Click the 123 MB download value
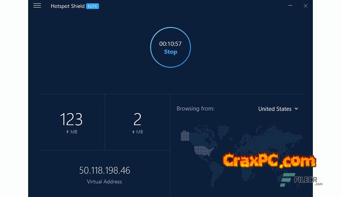This screenshot has height=197, width=341. [x=71, y=119]
